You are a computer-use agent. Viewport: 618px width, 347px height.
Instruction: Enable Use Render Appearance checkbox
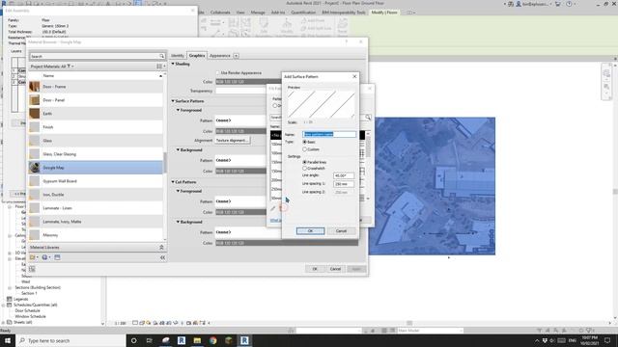pos(217,73)
